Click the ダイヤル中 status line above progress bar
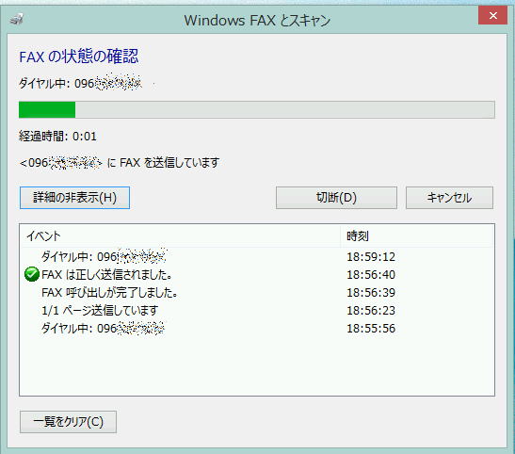515x454 pixels. (80, 83)
